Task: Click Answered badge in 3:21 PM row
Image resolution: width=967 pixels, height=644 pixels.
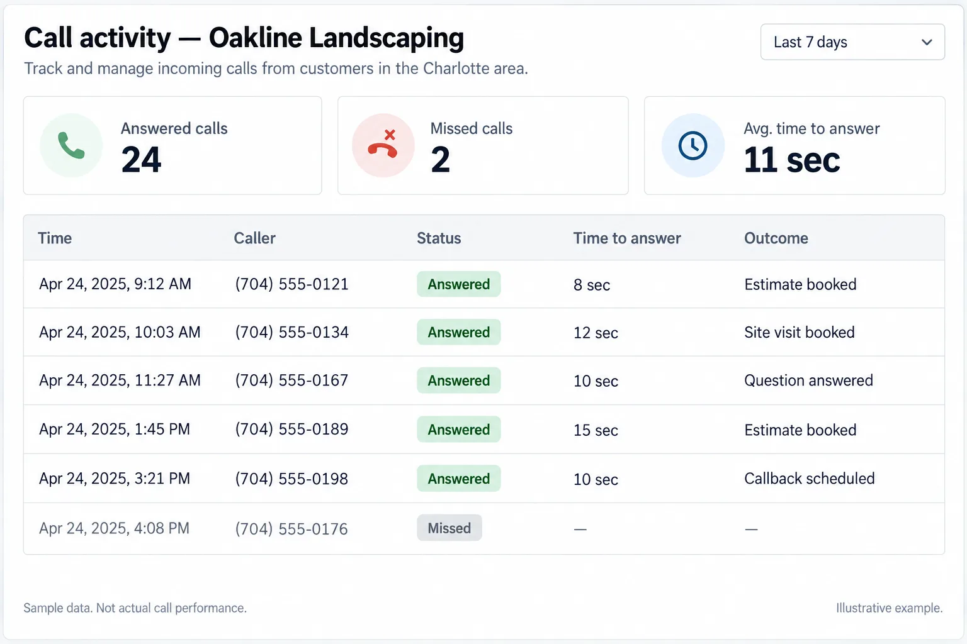Action: 459,479
